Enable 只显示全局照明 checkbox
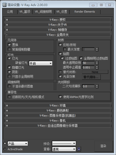 pos(9,76)
